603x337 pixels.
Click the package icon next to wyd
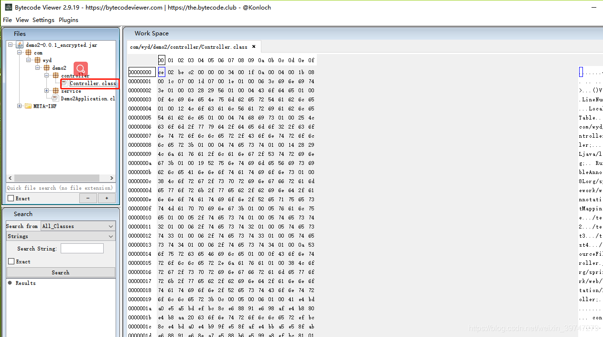click(x=37, y=60)
